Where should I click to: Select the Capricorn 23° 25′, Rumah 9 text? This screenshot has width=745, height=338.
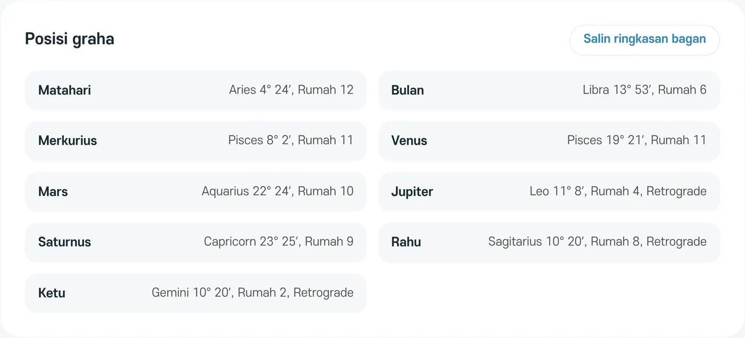click(x=278, y=242)
